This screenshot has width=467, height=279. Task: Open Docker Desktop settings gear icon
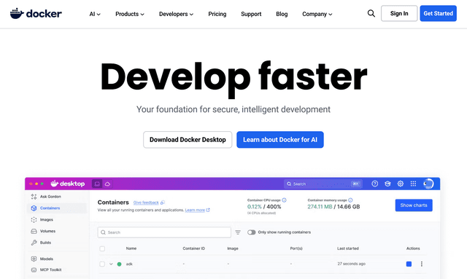click(x=401, y=184)
